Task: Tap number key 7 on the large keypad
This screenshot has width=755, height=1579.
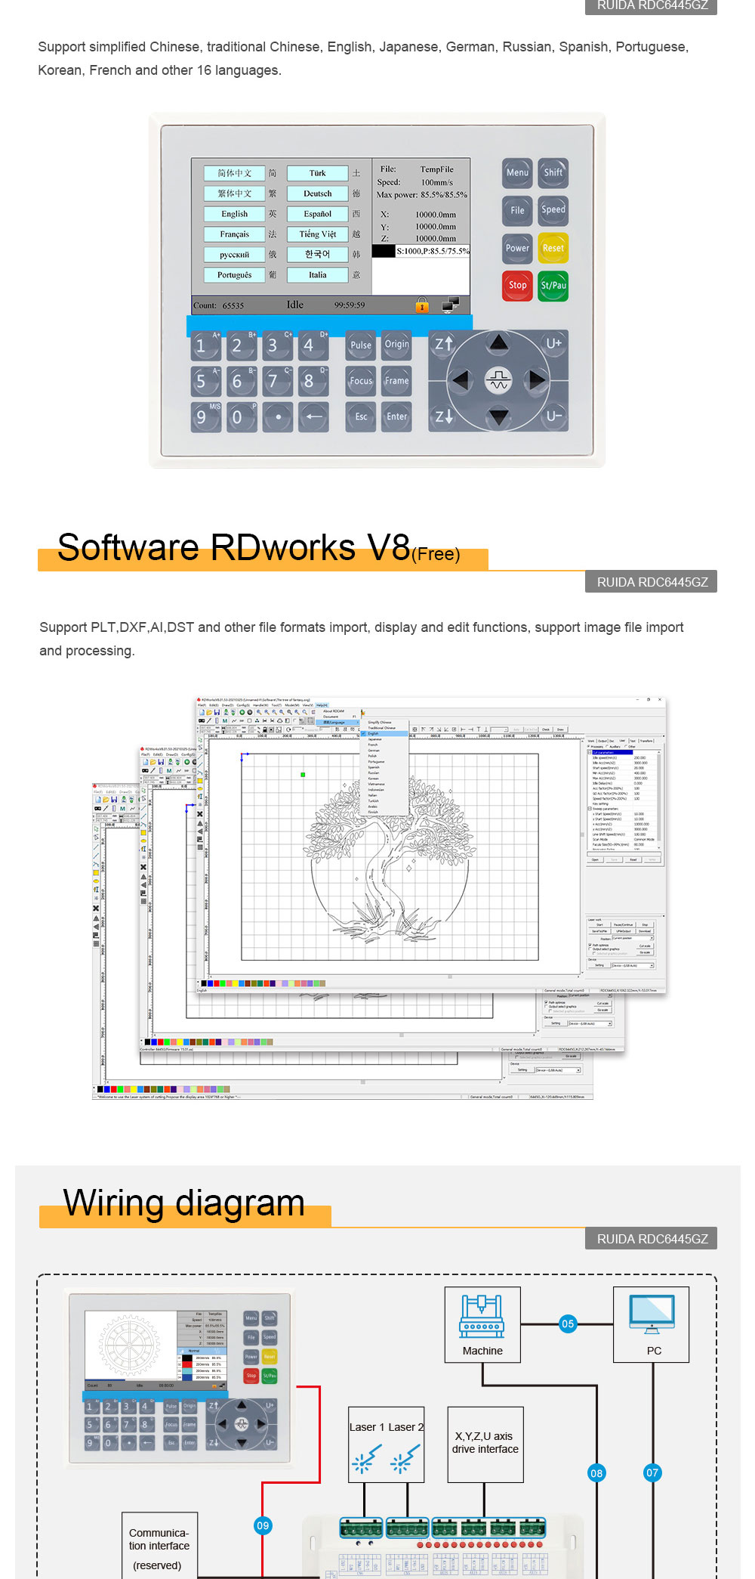Action: [277, 382]
